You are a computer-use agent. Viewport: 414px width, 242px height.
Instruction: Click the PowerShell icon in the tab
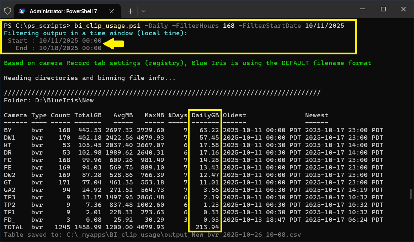click(x=22, y=11)
